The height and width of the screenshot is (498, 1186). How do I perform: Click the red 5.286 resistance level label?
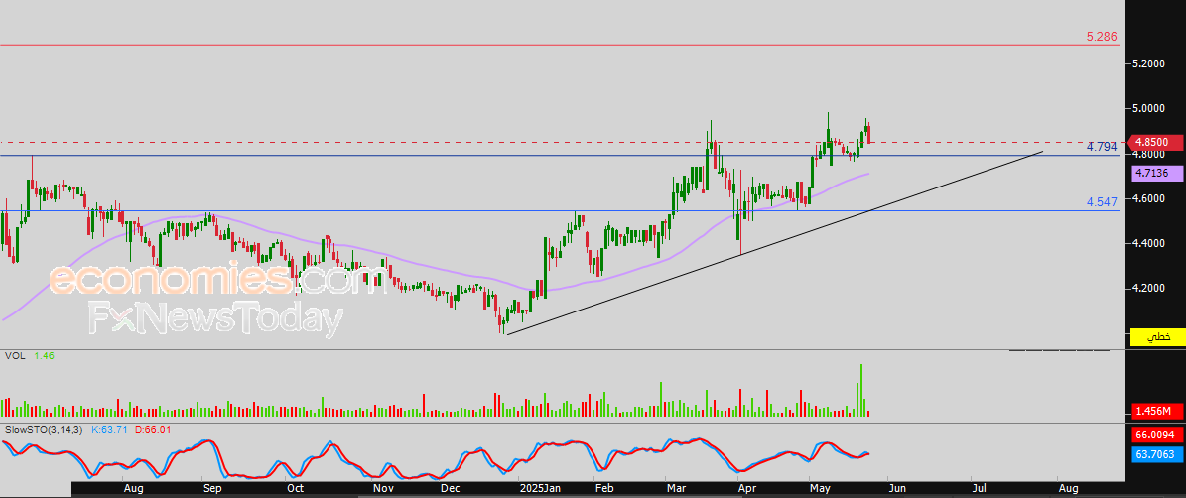[x=1102, y=37]
